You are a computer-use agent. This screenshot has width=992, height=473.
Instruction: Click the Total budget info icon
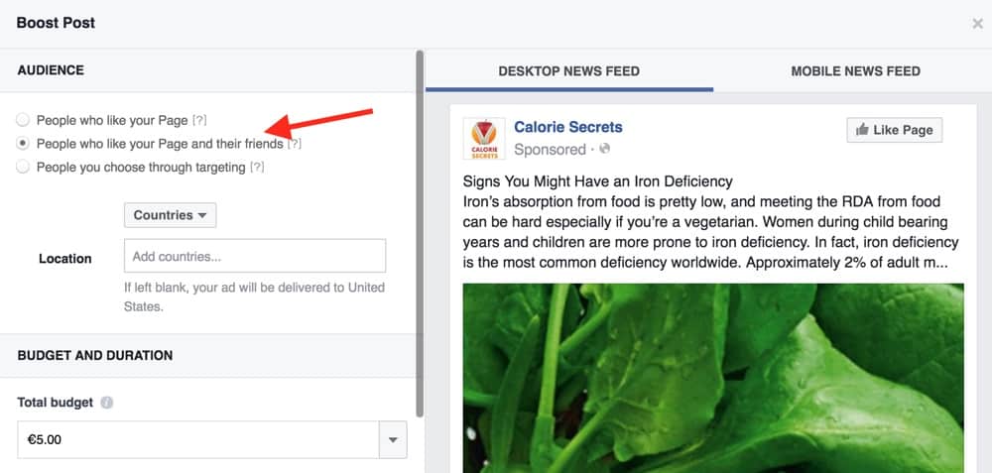[106, 404]
